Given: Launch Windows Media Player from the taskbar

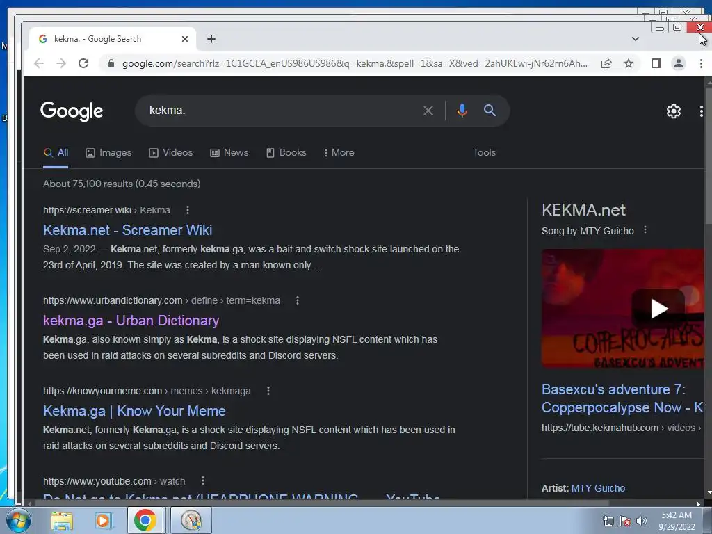Looking at the screenshot, I should pyautogui.click(x=103, y=520).
